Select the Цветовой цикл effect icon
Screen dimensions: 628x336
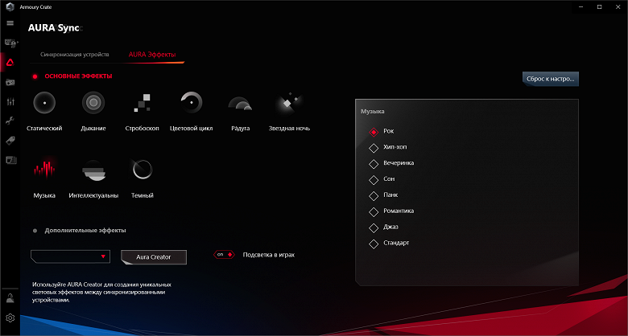click(x=191, y=103)
